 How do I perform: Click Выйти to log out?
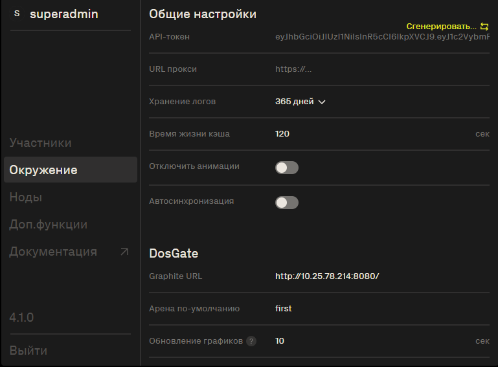click(28, 350)
